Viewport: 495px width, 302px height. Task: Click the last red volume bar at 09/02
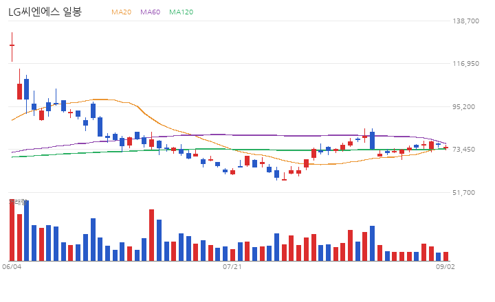445,256
